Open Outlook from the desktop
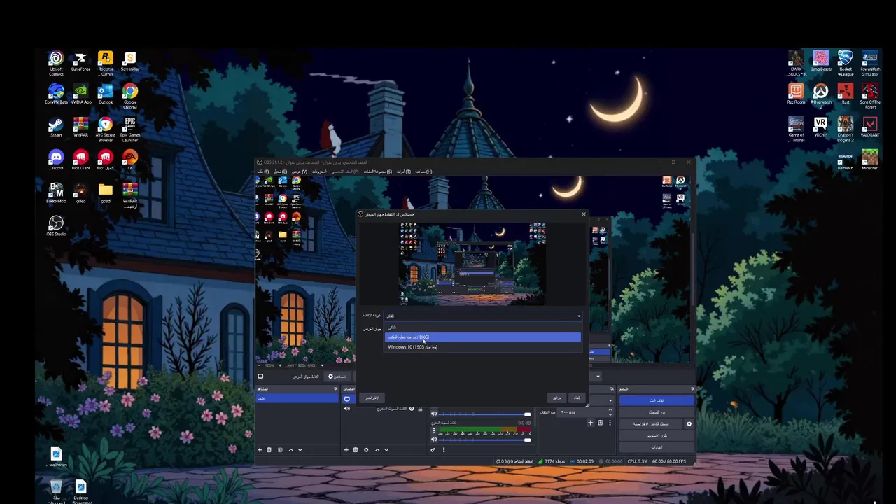Viewport: 896px width, 504px height. tap(106, 94)
